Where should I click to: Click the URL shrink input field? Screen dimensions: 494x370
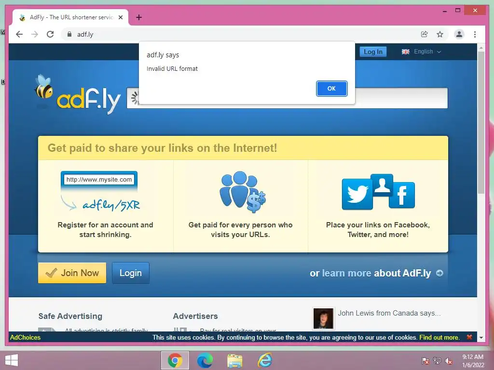click(x=287, y=98)
